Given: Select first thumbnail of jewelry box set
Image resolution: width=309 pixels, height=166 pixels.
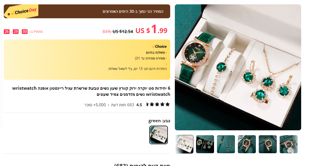Looking at the screenshot, I should (x=184, y=144).
